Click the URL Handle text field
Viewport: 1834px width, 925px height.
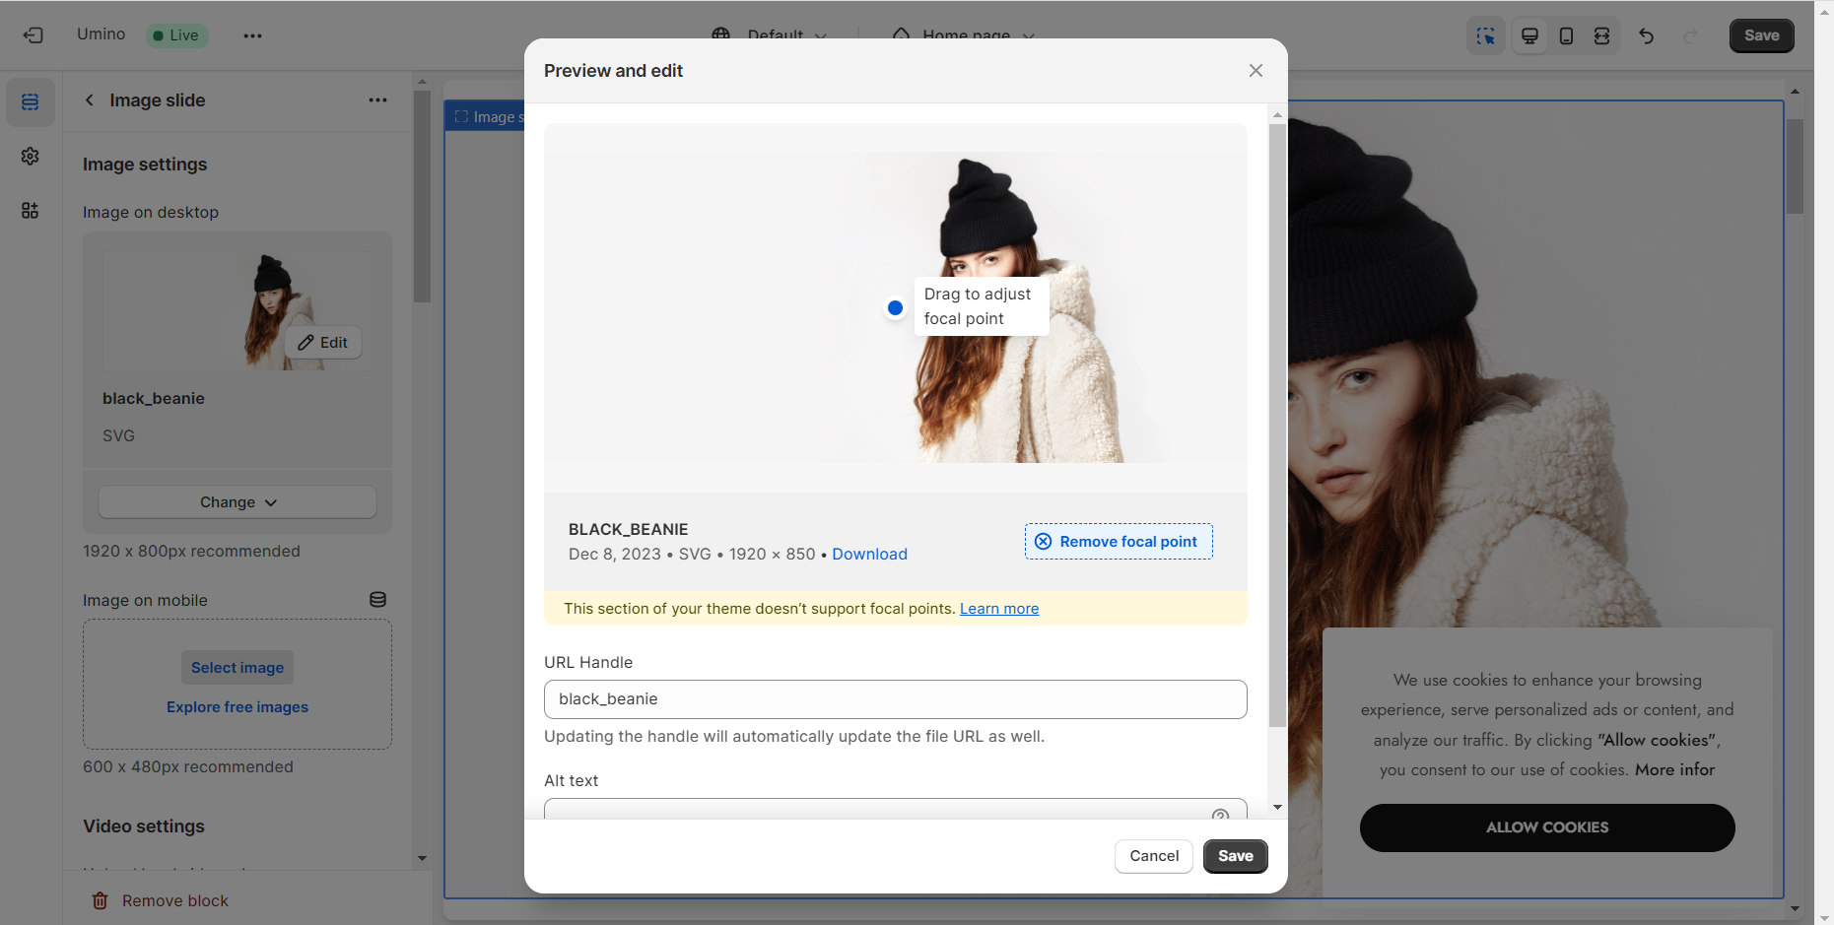pos(895,699)
